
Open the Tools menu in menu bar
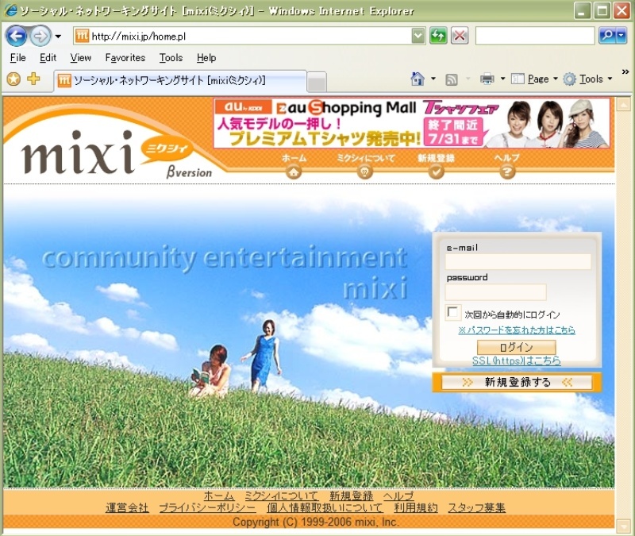coord(171,58)
